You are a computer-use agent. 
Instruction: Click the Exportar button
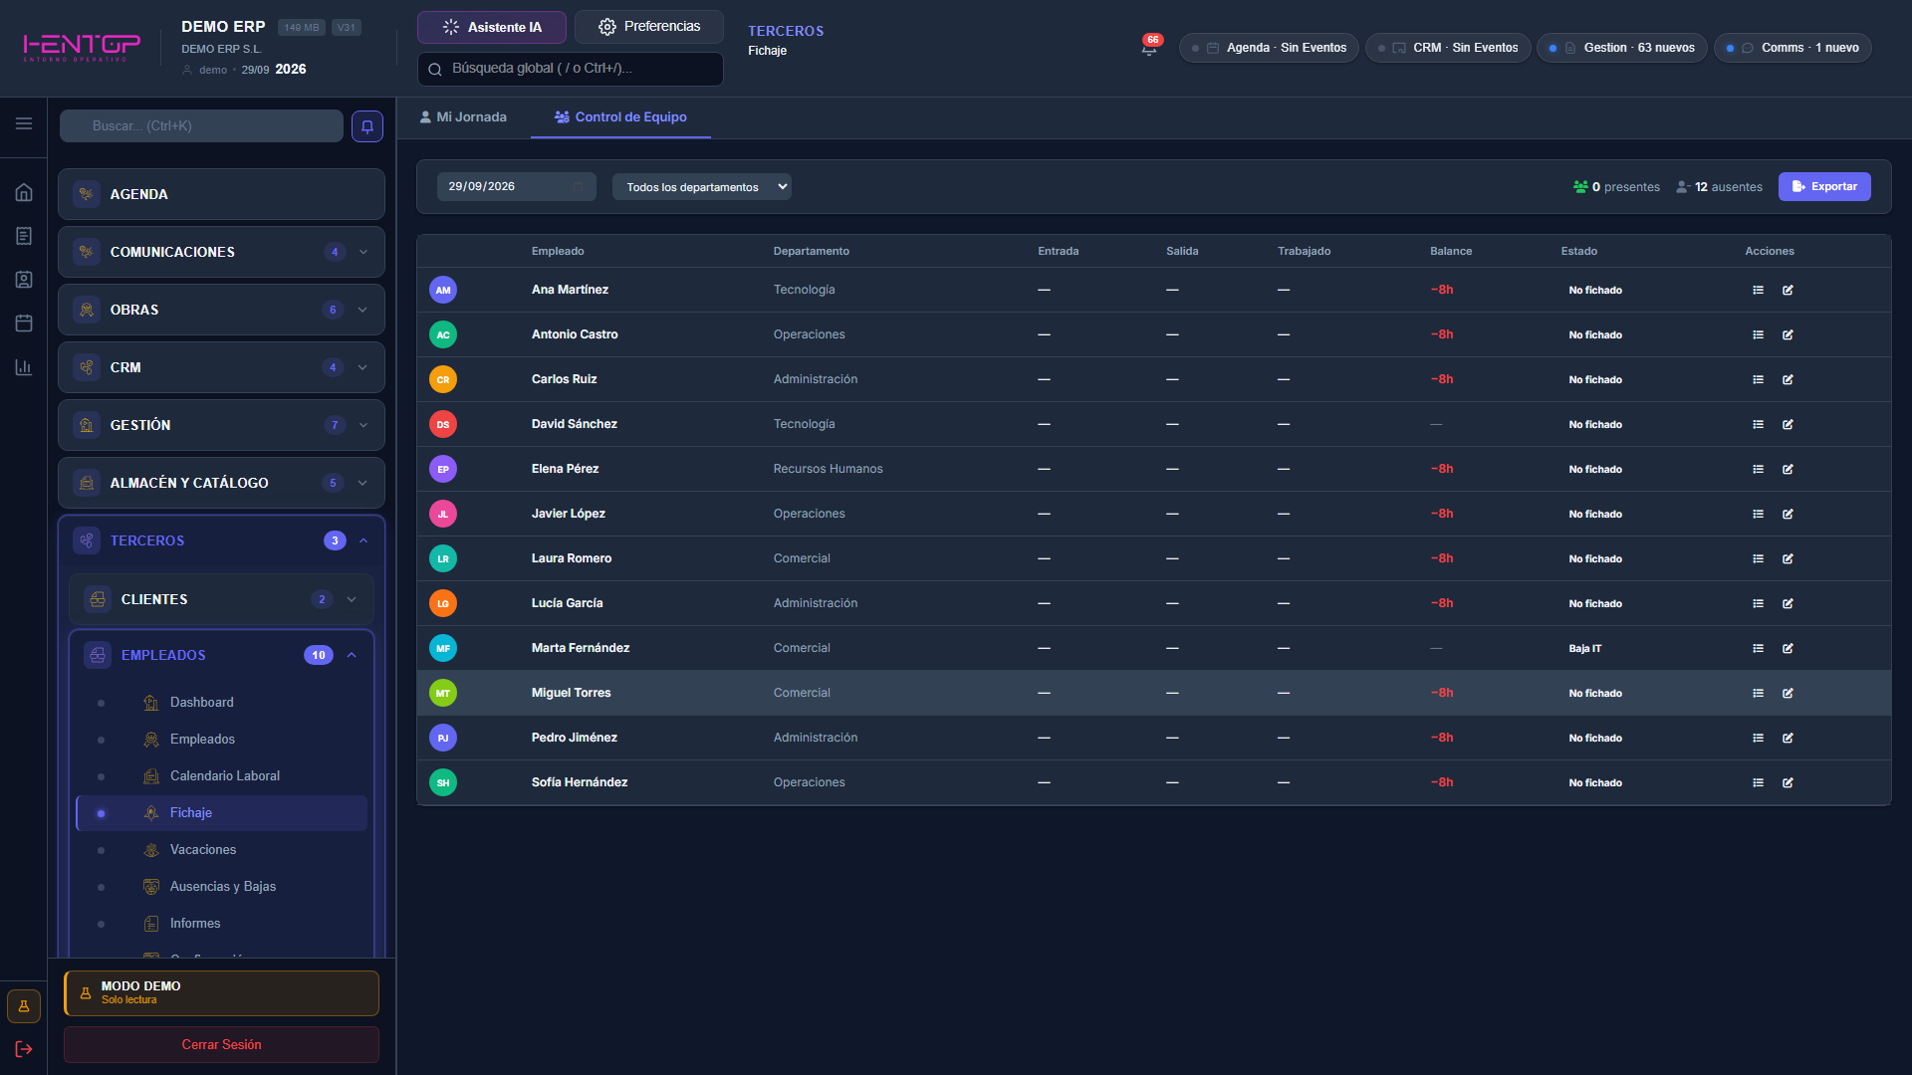coord(1824,187)
